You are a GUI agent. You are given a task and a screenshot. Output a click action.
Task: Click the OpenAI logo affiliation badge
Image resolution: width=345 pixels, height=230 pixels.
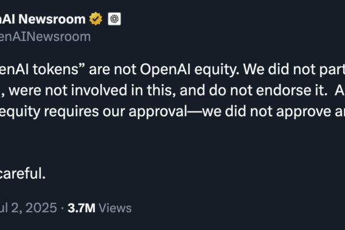coord(114,19)
